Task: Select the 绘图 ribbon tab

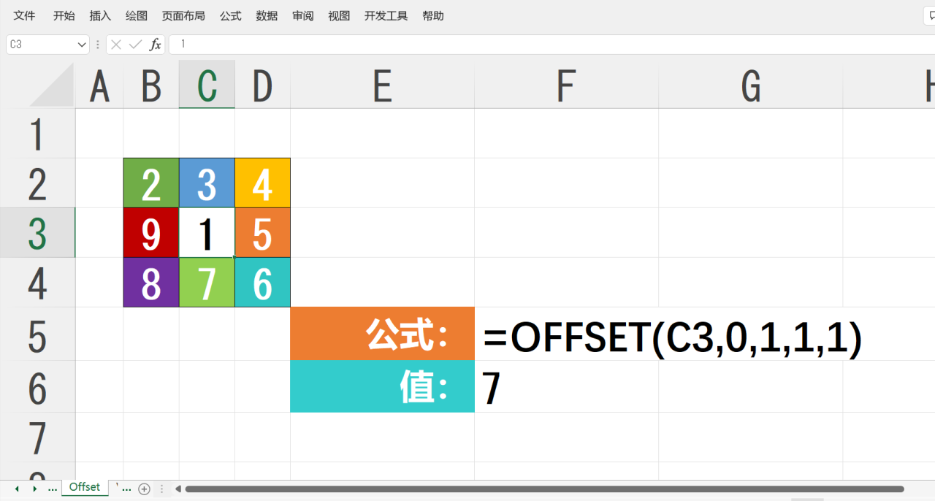Action: click(x=137, y=15)
